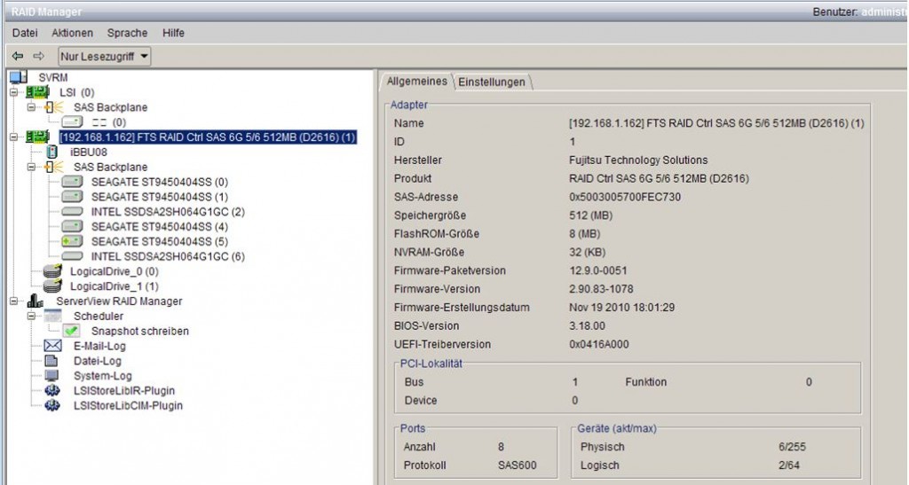
Task: Click SAS Backplane icon under FTS RAID Ctrl
Action: (54, 168)
